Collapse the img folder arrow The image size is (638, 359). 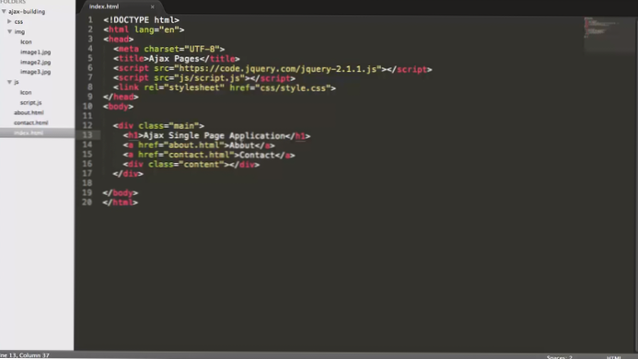click(9, 31)
